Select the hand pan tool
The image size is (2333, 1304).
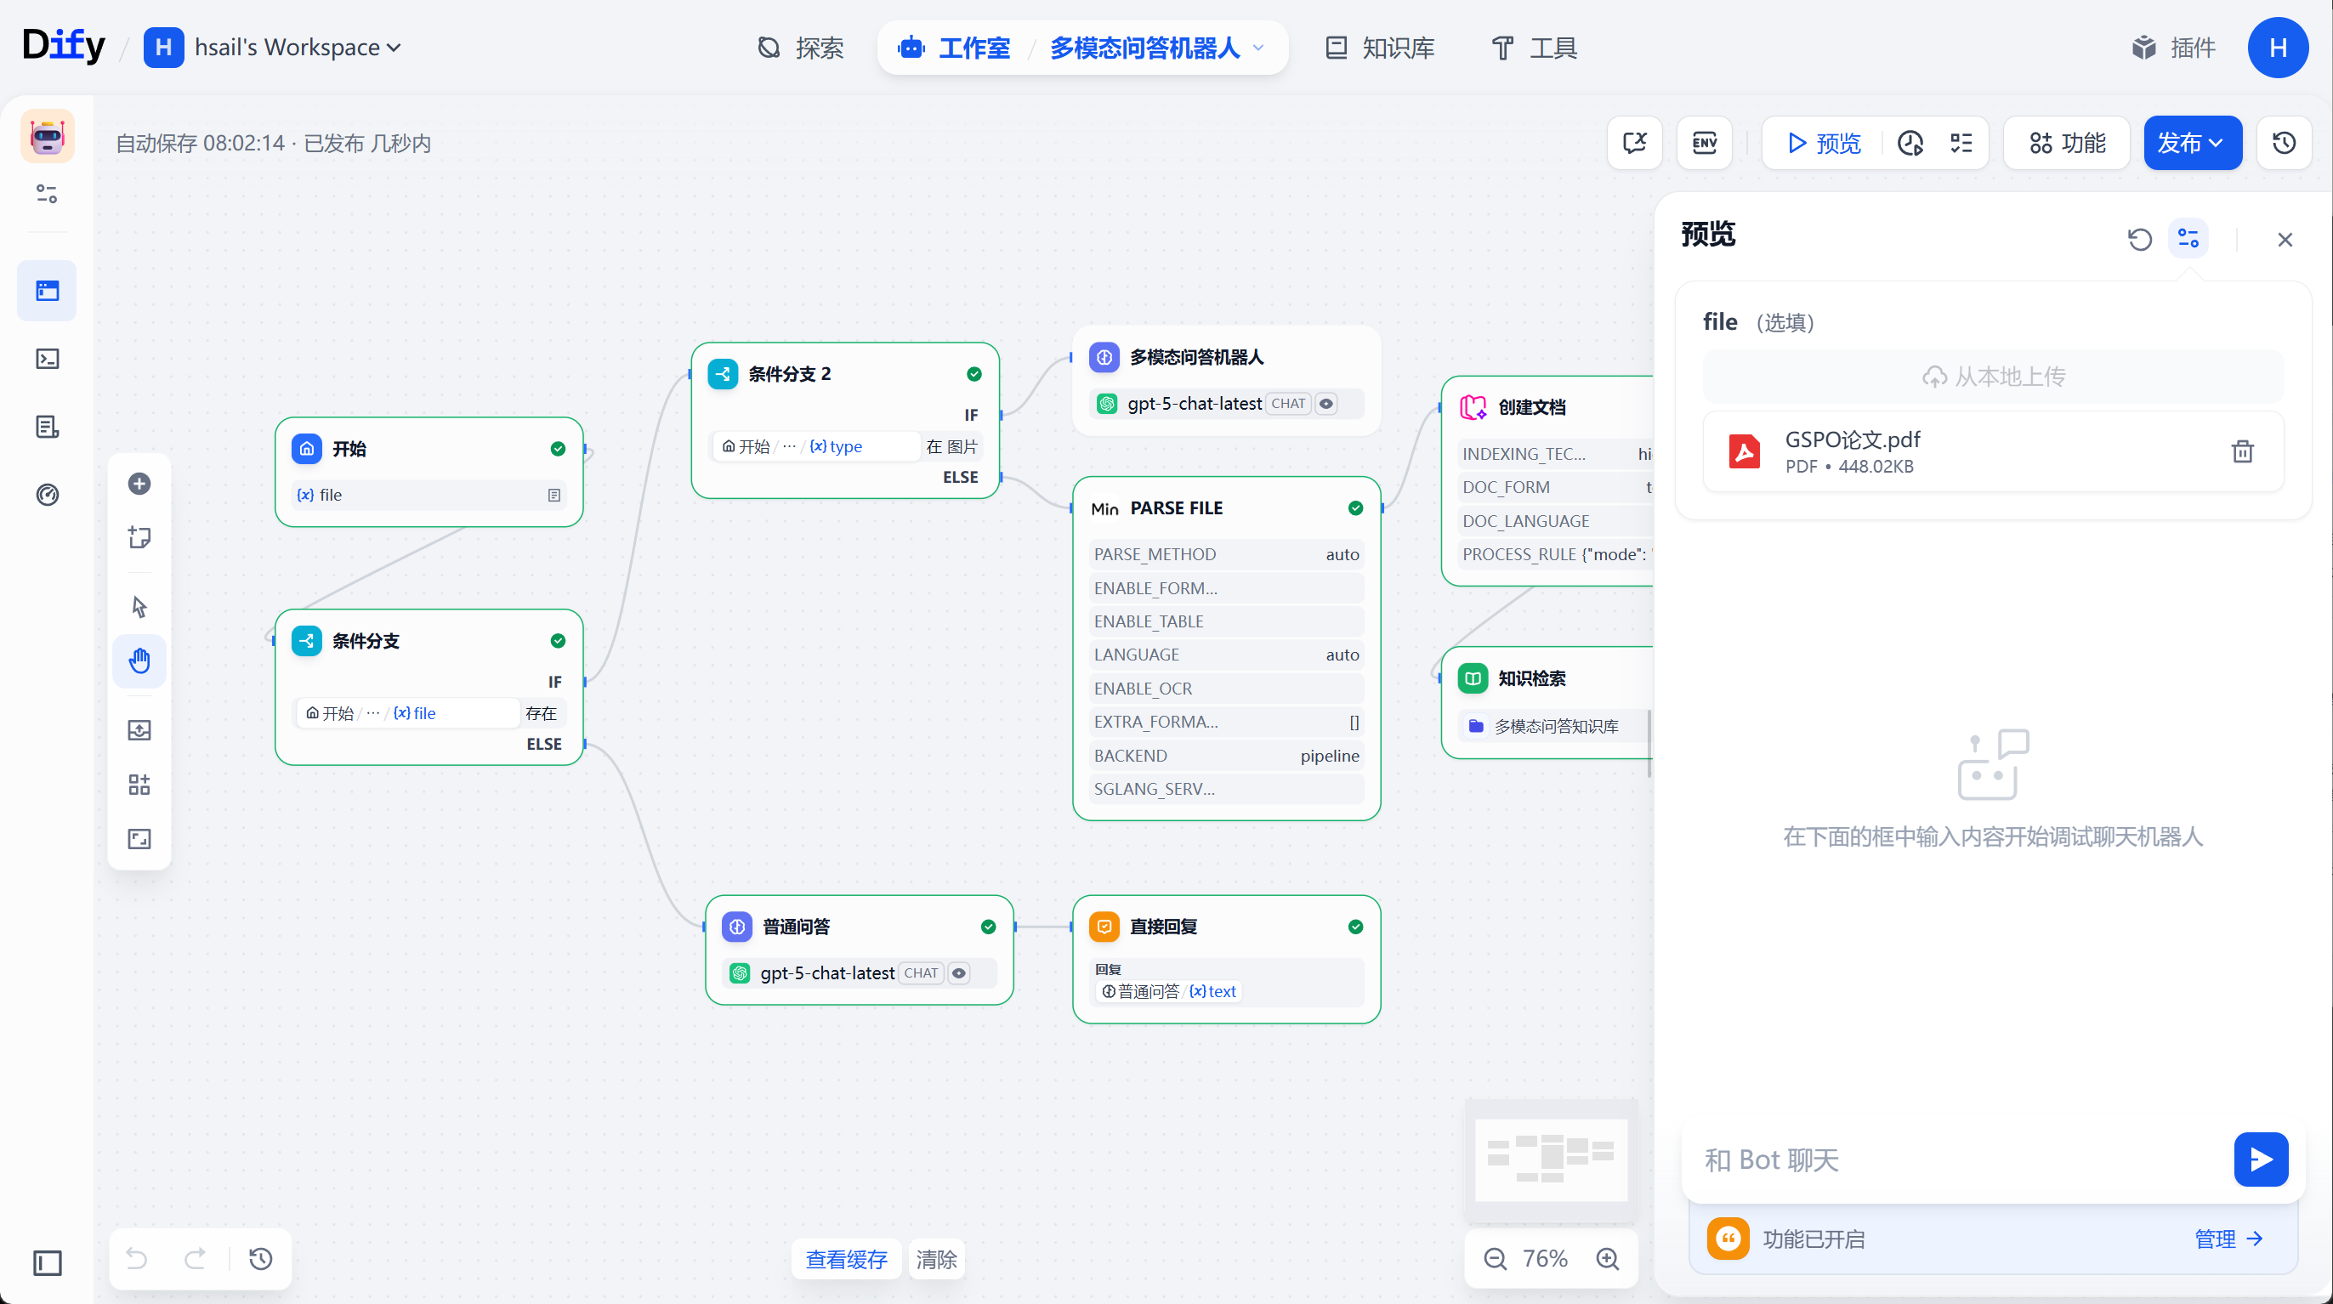[x=139, y=661]
